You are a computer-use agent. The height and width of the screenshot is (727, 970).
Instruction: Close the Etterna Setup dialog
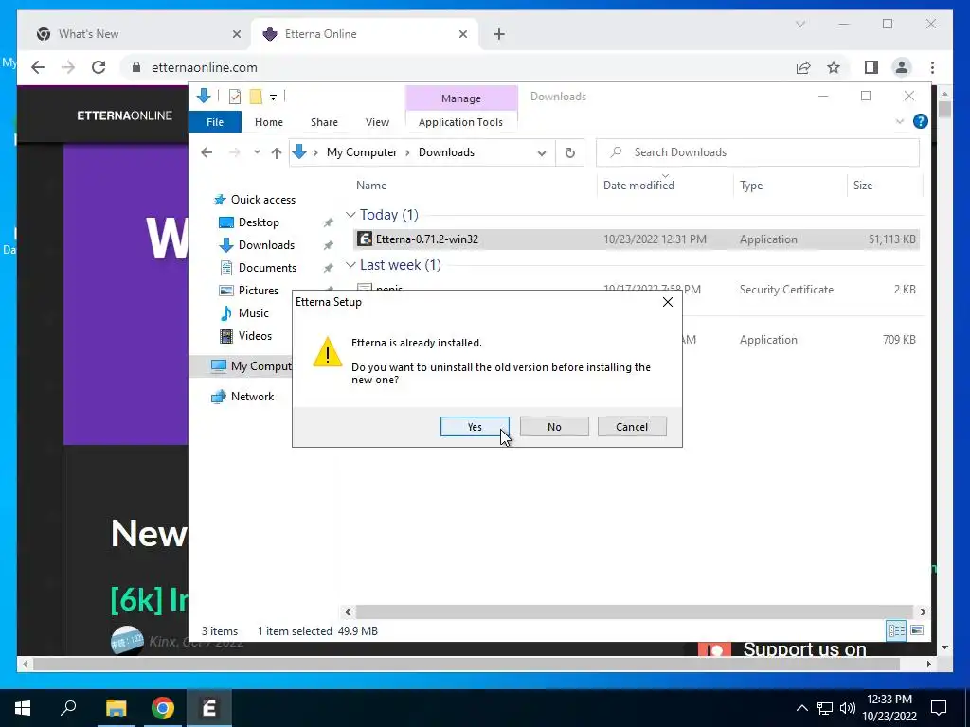(668, 302)
